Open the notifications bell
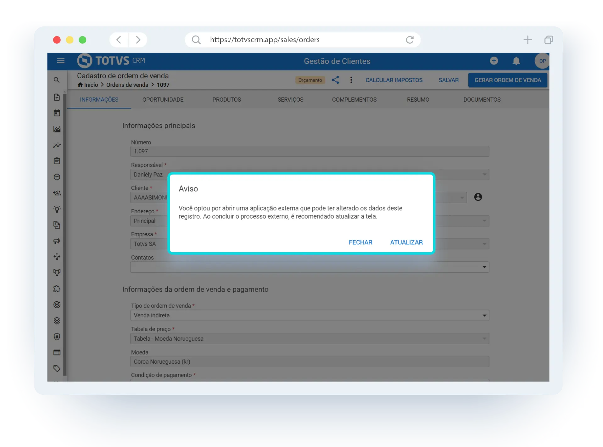The height and width of the screenshot is (447, 603). (516, 61)
